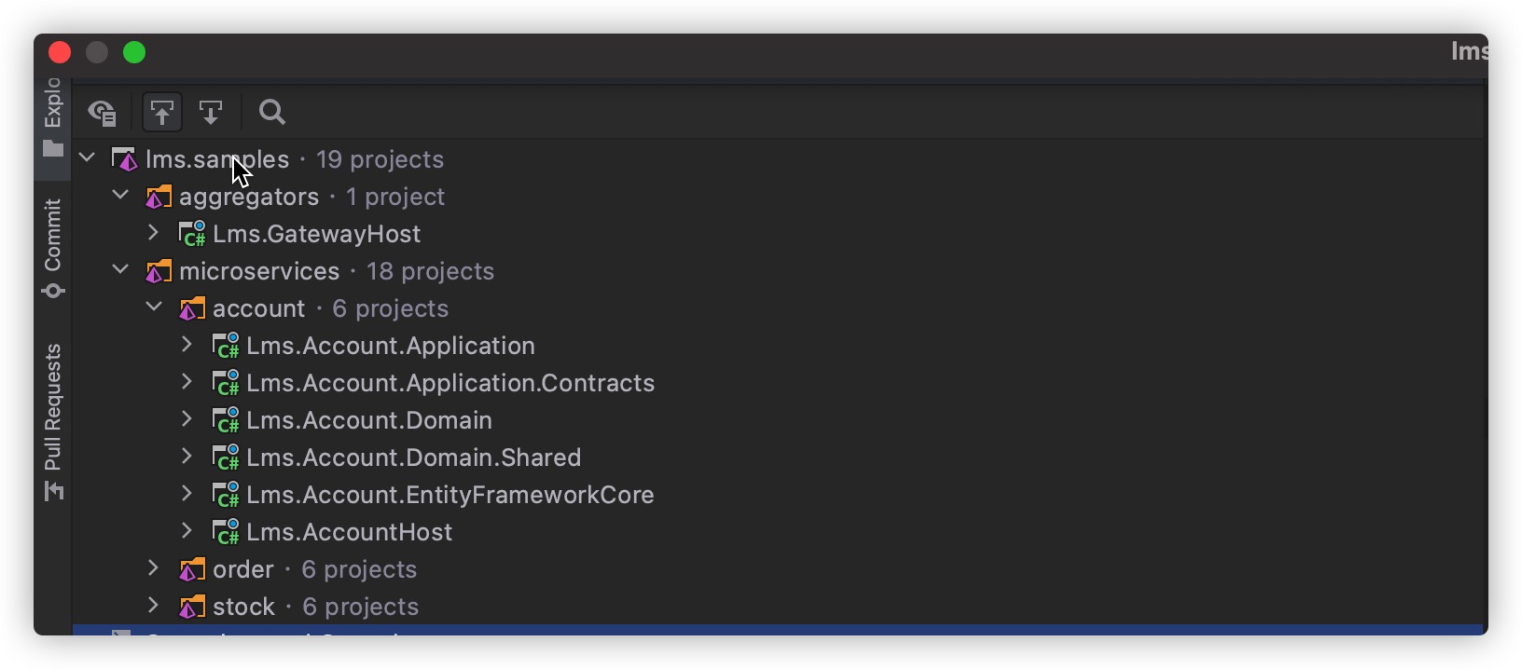Viewport: 1522px width, 669px height.
Task: Select the Lms.Account.Domain.Shared project
Action: [413, 457]
